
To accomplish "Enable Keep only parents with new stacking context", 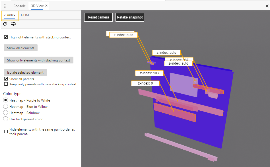I will 6,84.
